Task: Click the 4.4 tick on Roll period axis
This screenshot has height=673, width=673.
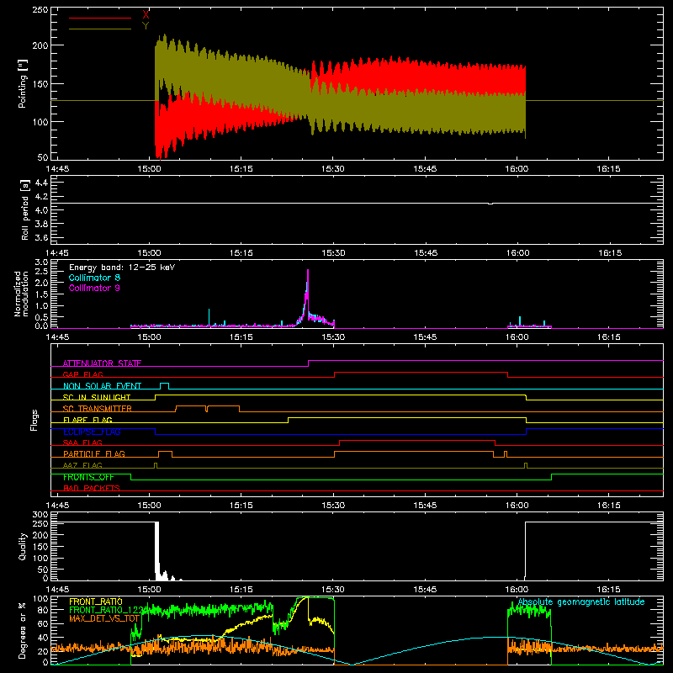Action: [x=41, y=183]
